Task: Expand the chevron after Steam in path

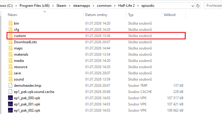Action: [x=70, y=6]
